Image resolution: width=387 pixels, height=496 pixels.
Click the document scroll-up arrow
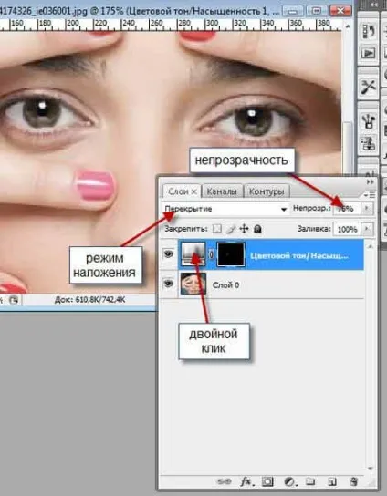(x=348, y=26)
